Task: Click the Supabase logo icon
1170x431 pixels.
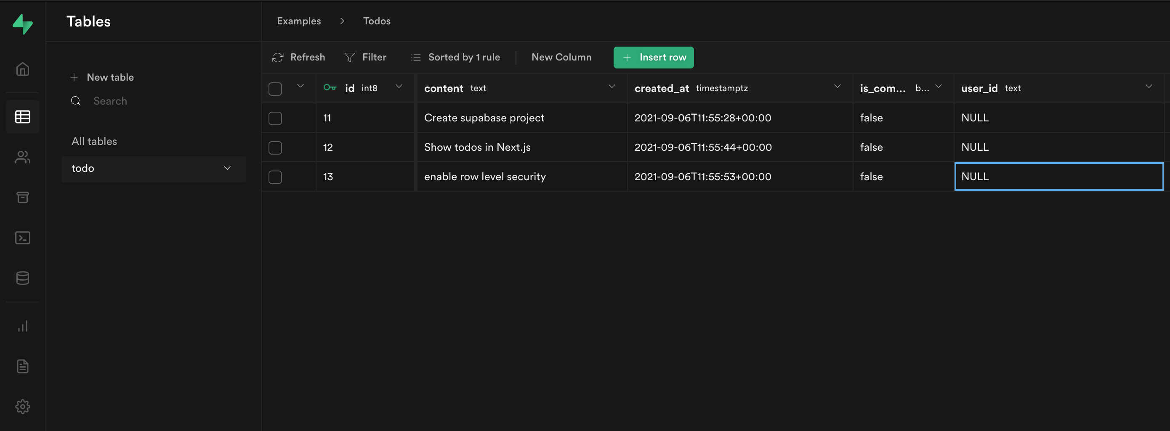Action: pos(23,24)
